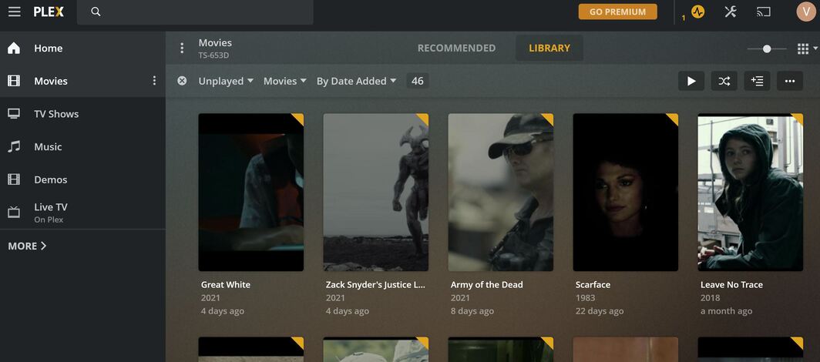The image size is (820, 362).
Task: Click the '8 days ago' text
Action: pos(472,311)
